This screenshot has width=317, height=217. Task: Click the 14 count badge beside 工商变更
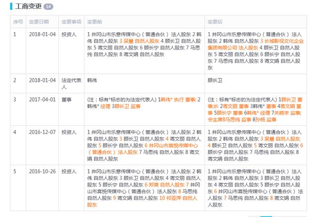click(49, 6)
